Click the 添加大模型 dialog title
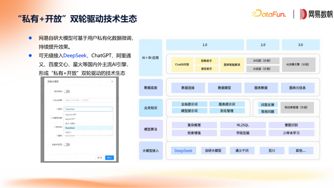The image size is (334, 188). (53, 82)
